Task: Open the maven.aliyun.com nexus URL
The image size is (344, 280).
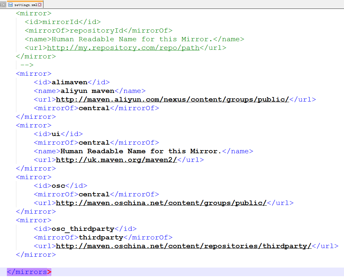Action: pyautogui.click(x=172, y=99)
